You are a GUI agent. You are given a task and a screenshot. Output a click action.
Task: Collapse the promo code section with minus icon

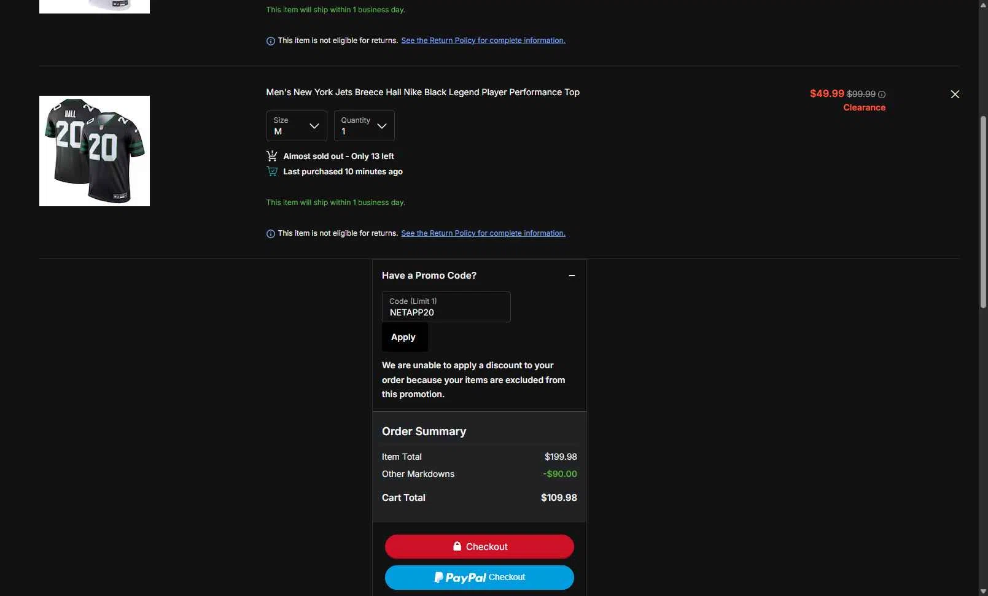tap(572, 276)
